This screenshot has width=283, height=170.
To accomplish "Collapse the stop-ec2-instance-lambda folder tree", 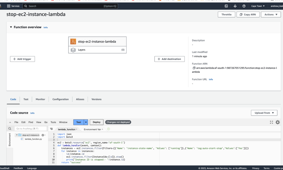I will [17, 135].
